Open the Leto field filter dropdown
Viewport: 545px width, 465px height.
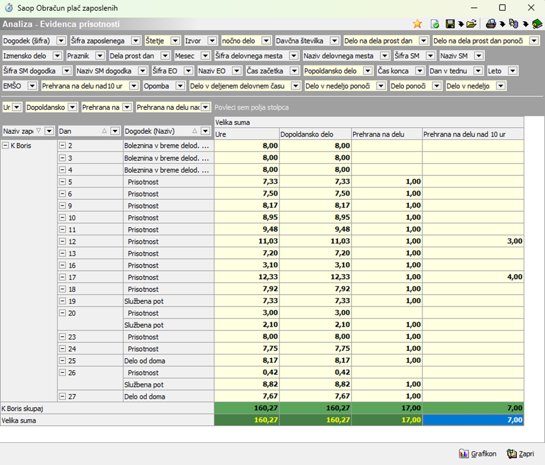point(513,71)
